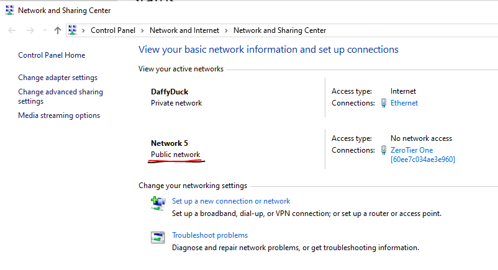
Task: Open Media streaming options
Action: (59, 115)
